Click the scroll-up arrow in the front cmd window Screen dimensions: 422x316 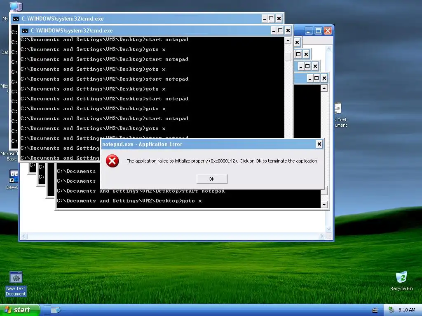(x=288, y=41)
